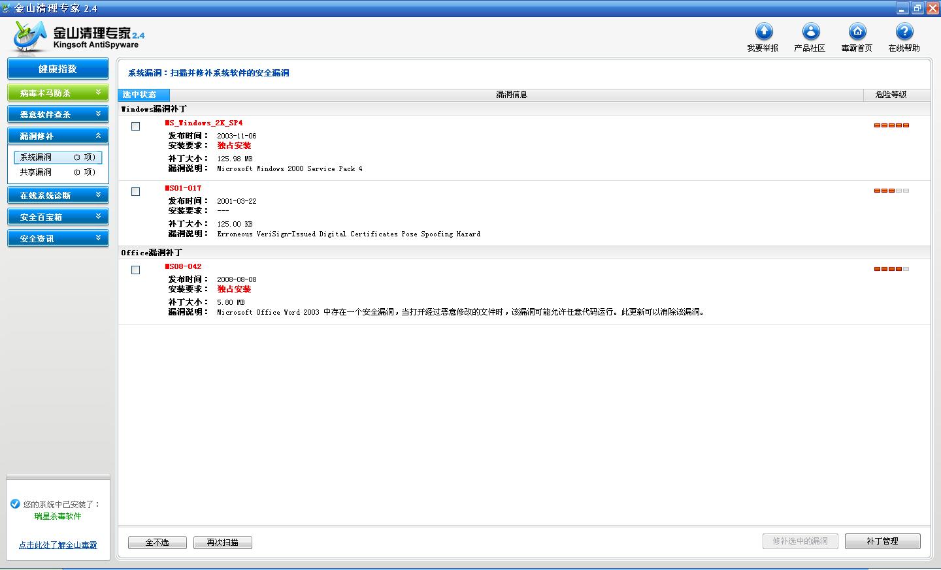The width and height of the screenshot is (941, 570).
Task: Open 病毒木马防杀 menu label
Action: click(45, 93)
